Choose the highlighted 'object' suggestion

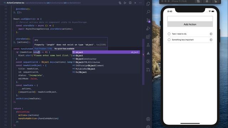click(106, 52)
